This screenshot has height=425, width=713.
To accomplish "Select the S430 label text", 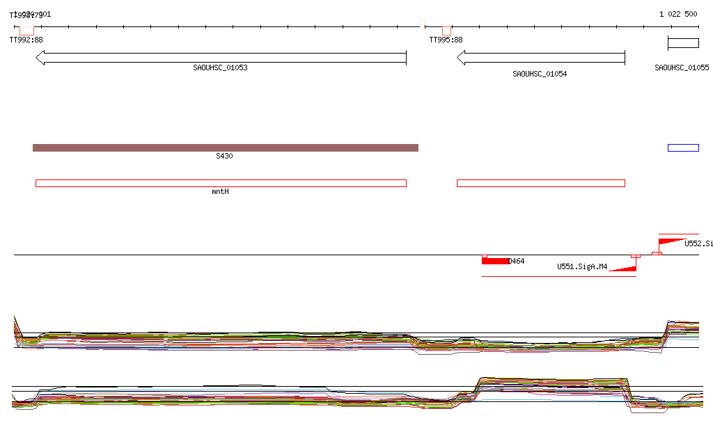I will coord(224,156).
